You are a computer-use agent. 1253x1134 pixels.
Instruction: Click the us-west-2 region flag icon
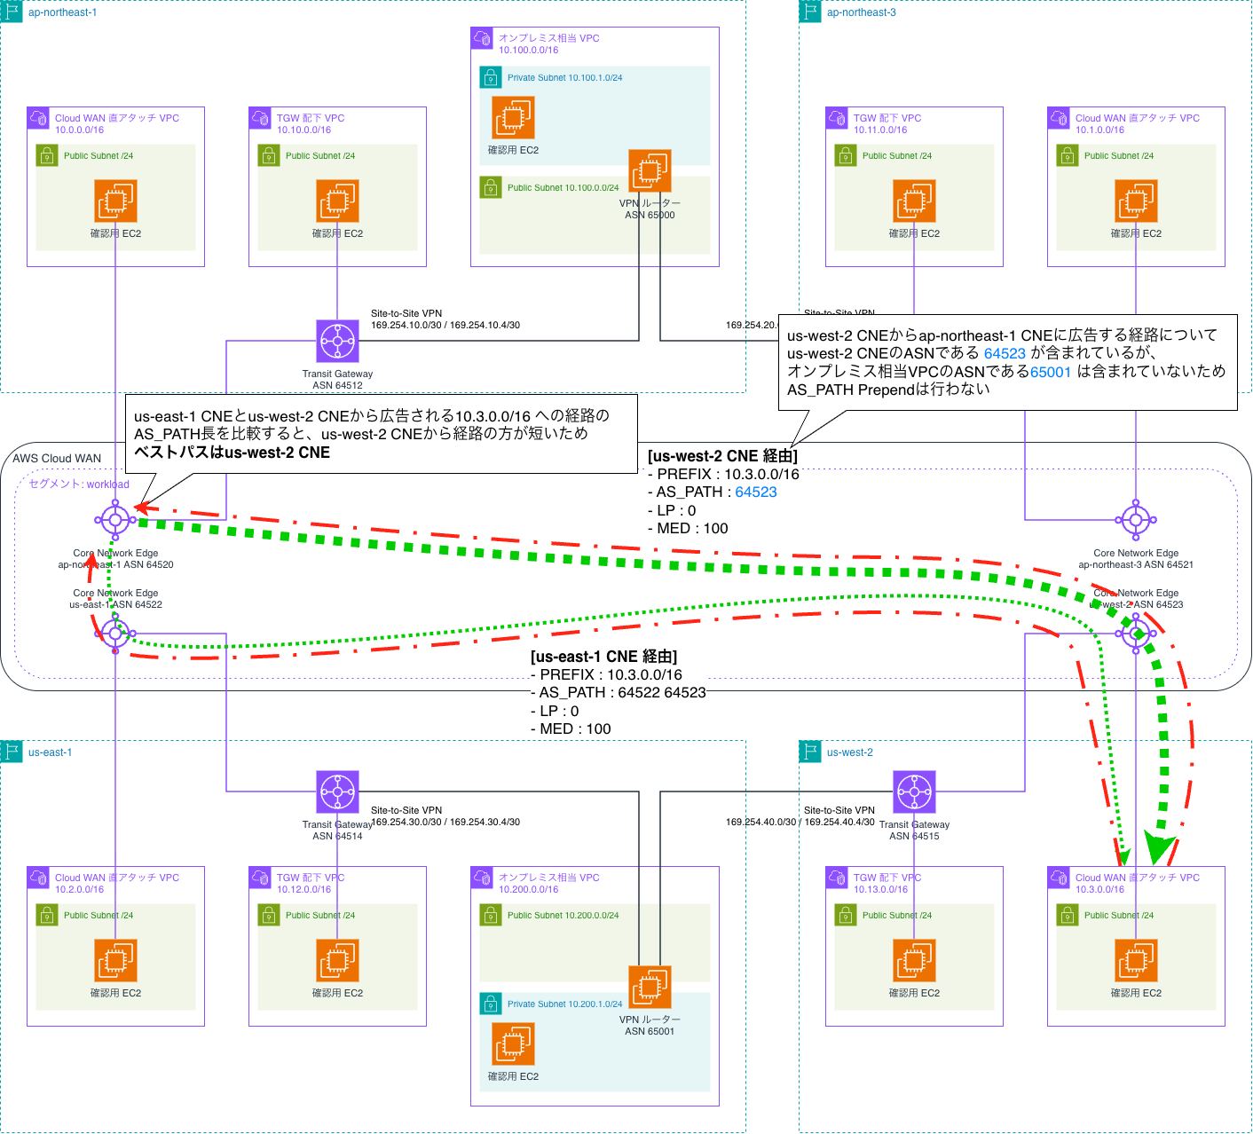[810, 752]
